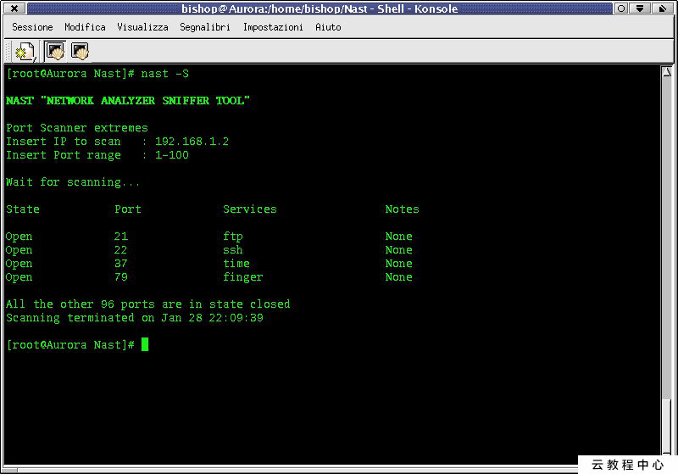Close the Konsole window with X button
The height and width of the screenshot is (474, 678).
14,8
